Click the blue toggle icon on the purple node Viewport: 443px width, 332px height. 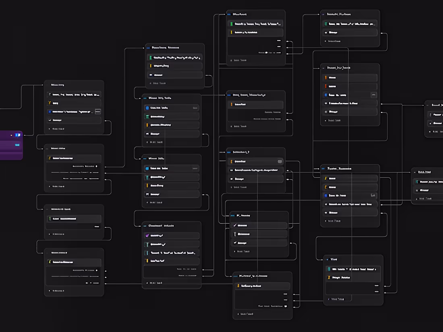[18, 135]
